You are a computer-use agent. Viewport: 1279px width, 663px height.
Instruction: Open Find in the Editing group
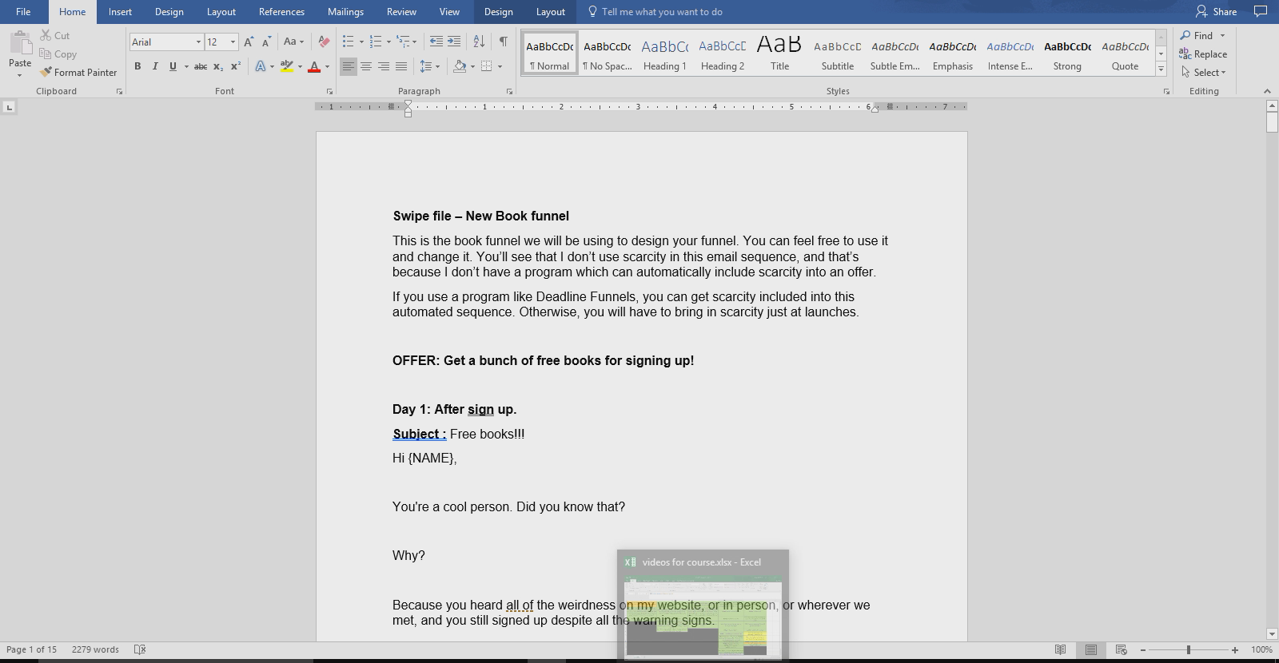[1197, 35]
